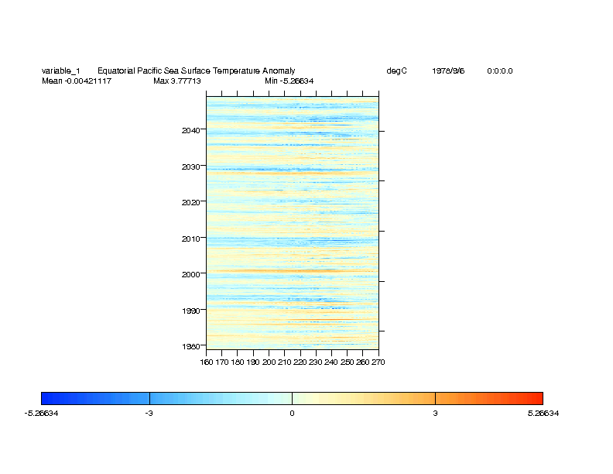Click the 160 longitude axis label
Image resolution: width=613 pixels, height=474 pixels.
click(x=207, y=362)
